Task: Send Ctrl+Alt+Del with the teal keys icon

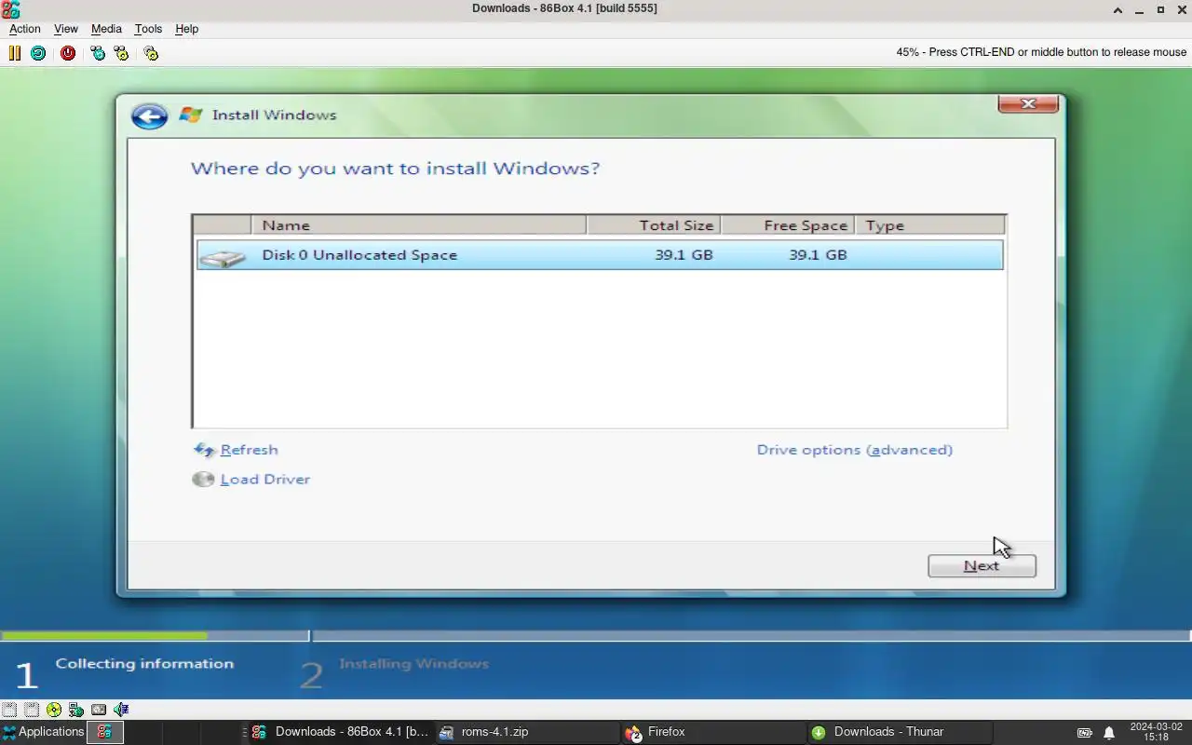Action: tap(98, 53)
